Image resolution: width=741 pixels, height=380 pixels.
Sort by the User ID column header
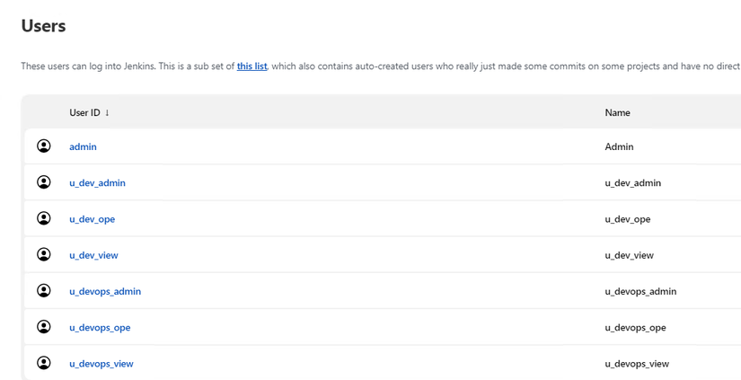point(84,113)
